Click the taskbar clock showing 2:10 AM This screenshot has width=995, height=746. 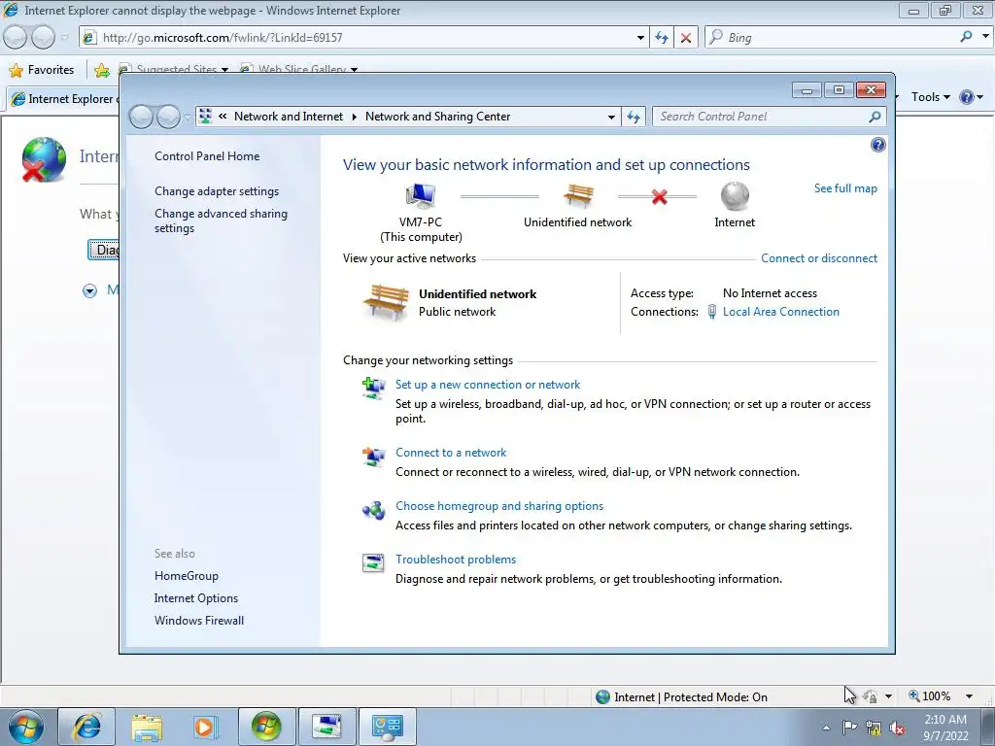coord(945,728)
